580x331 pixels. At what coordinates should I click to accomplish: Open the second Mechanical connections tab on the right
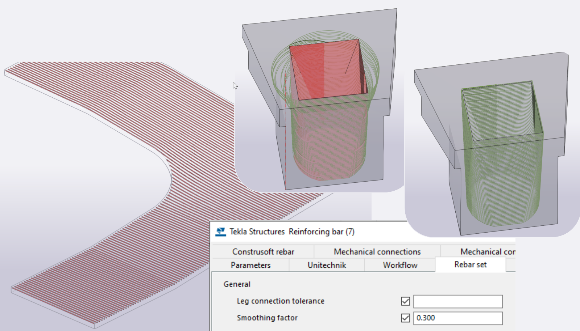[488, 252]
